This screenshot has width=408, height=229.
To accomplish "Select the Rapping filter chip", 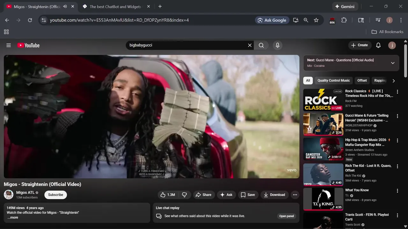I will pos(380,80).
